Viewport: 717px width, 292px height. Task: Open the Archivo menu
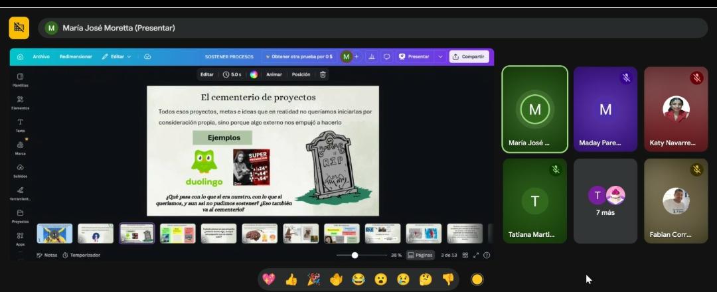(41, 56)
